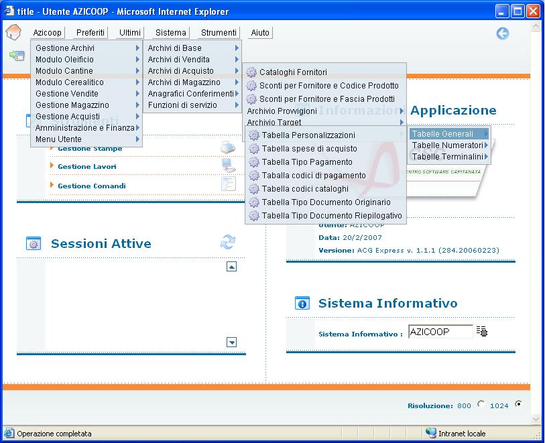Click the status bar page icon
The height and width of the screenshot is (443, 545).
pyautogui.click(x=9, y=433)
